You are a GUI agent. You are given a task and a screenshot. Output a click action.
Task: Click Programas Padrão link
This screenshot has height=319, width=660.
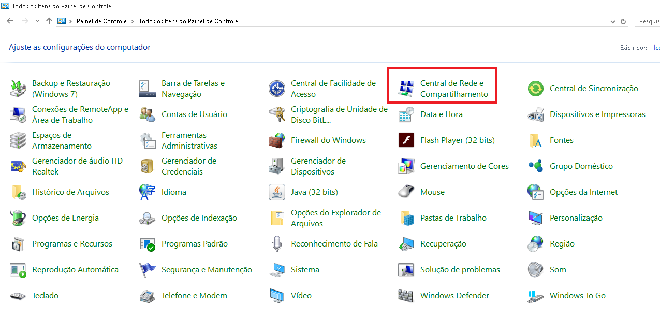point(195,244)
